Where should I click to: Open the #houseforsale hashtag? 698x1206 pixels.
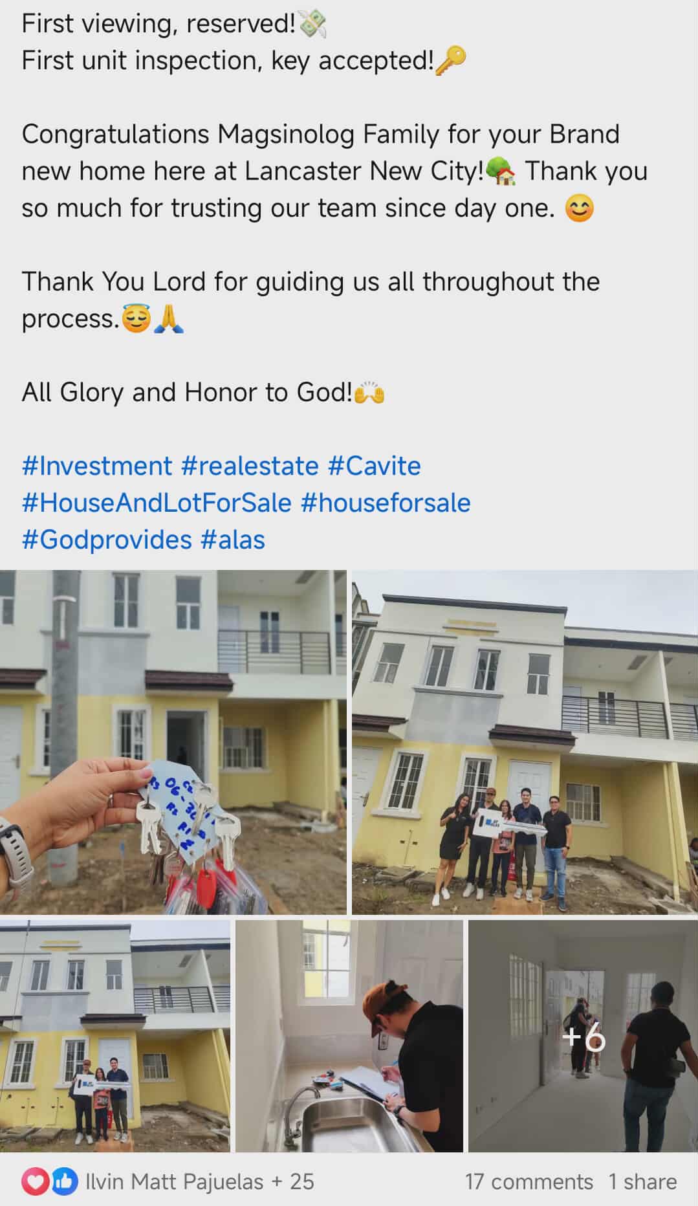(x=386, y=503)
